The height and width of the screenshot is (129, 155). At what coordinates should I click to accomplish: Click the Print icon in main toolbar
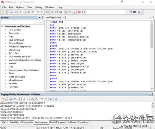(x=15, y=12)
